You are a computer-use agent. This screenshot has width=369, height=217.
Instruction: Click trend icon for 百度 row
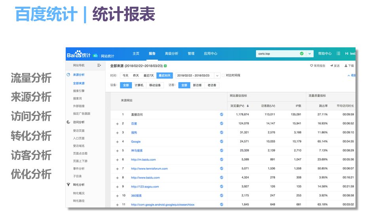[x=221, y=123]
